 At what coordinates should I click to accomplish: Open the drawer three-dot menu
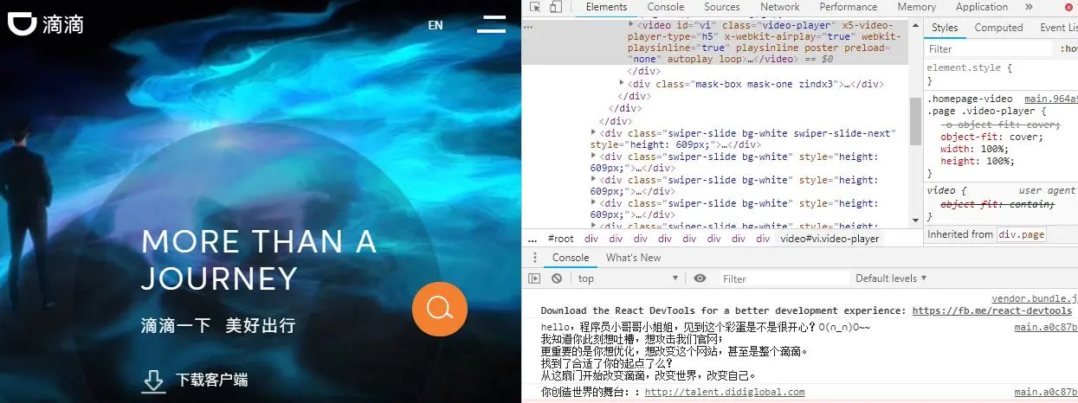click(534, 258)
